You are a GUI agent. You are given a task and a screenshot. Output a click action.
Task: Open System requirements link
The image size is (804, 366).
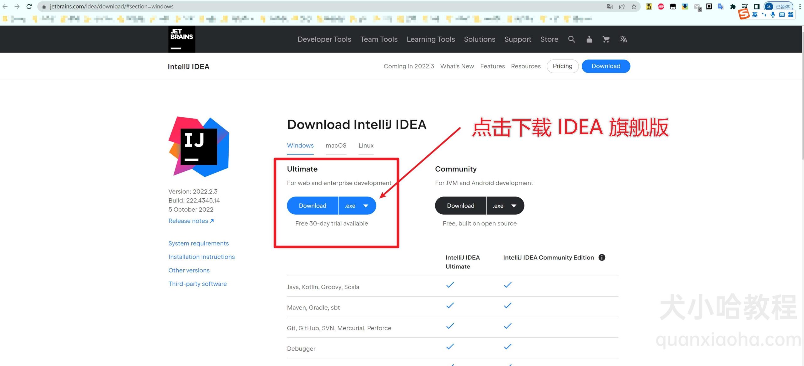(x=198, y=243)
